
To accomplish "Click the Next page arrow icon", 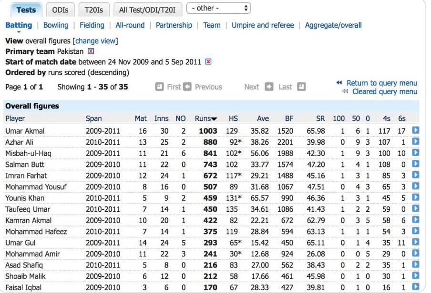I will pos(269,87).
